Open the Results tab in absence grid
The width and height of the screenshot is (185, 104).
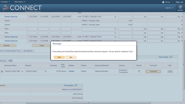(3, 61)
